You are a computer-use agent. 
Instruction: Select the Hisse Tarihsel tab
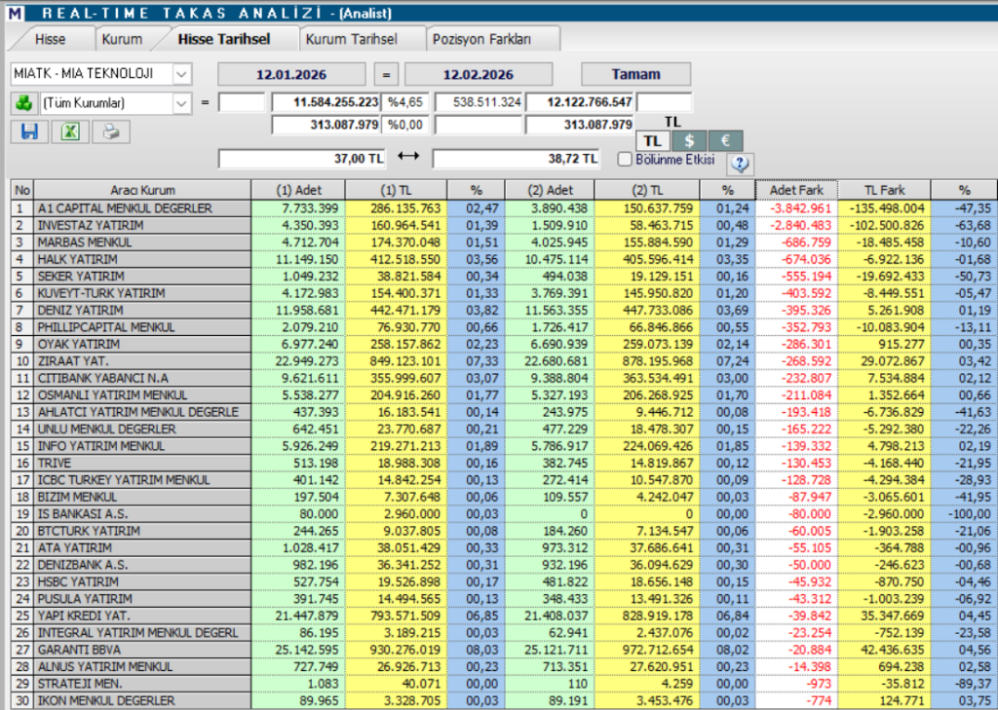pyautogui.click(x=224, y=39)
